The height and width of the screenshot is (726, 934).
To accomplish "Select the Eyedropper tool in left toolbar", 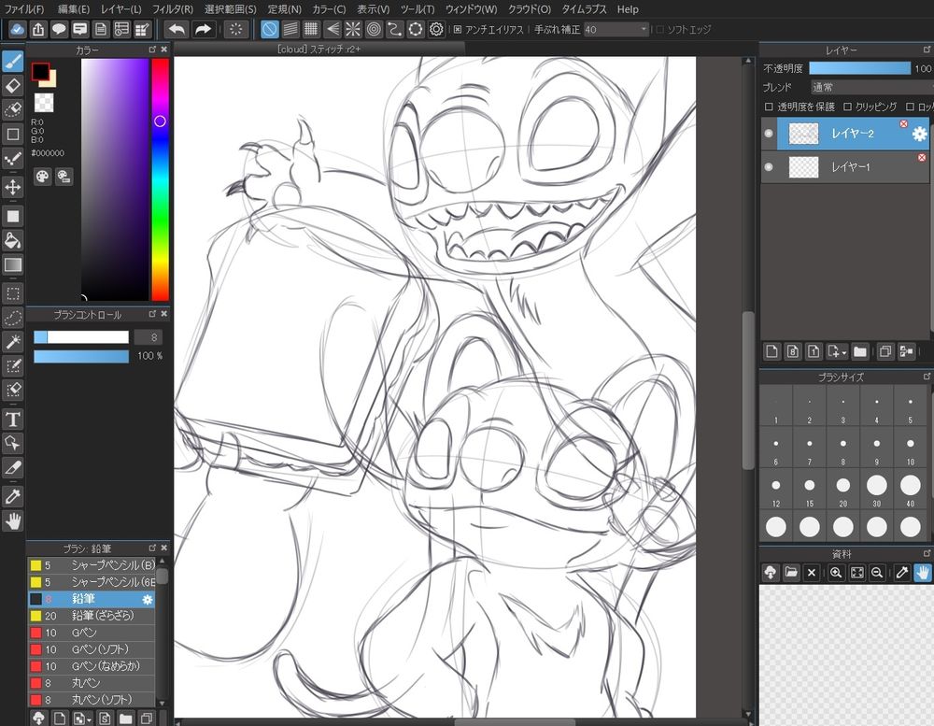I will [13, 496].
